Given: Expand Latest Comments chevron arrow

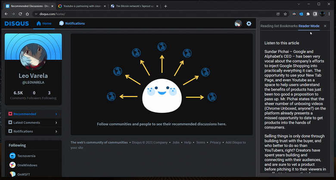Looking at the screenshot, I should coord(56,123).
